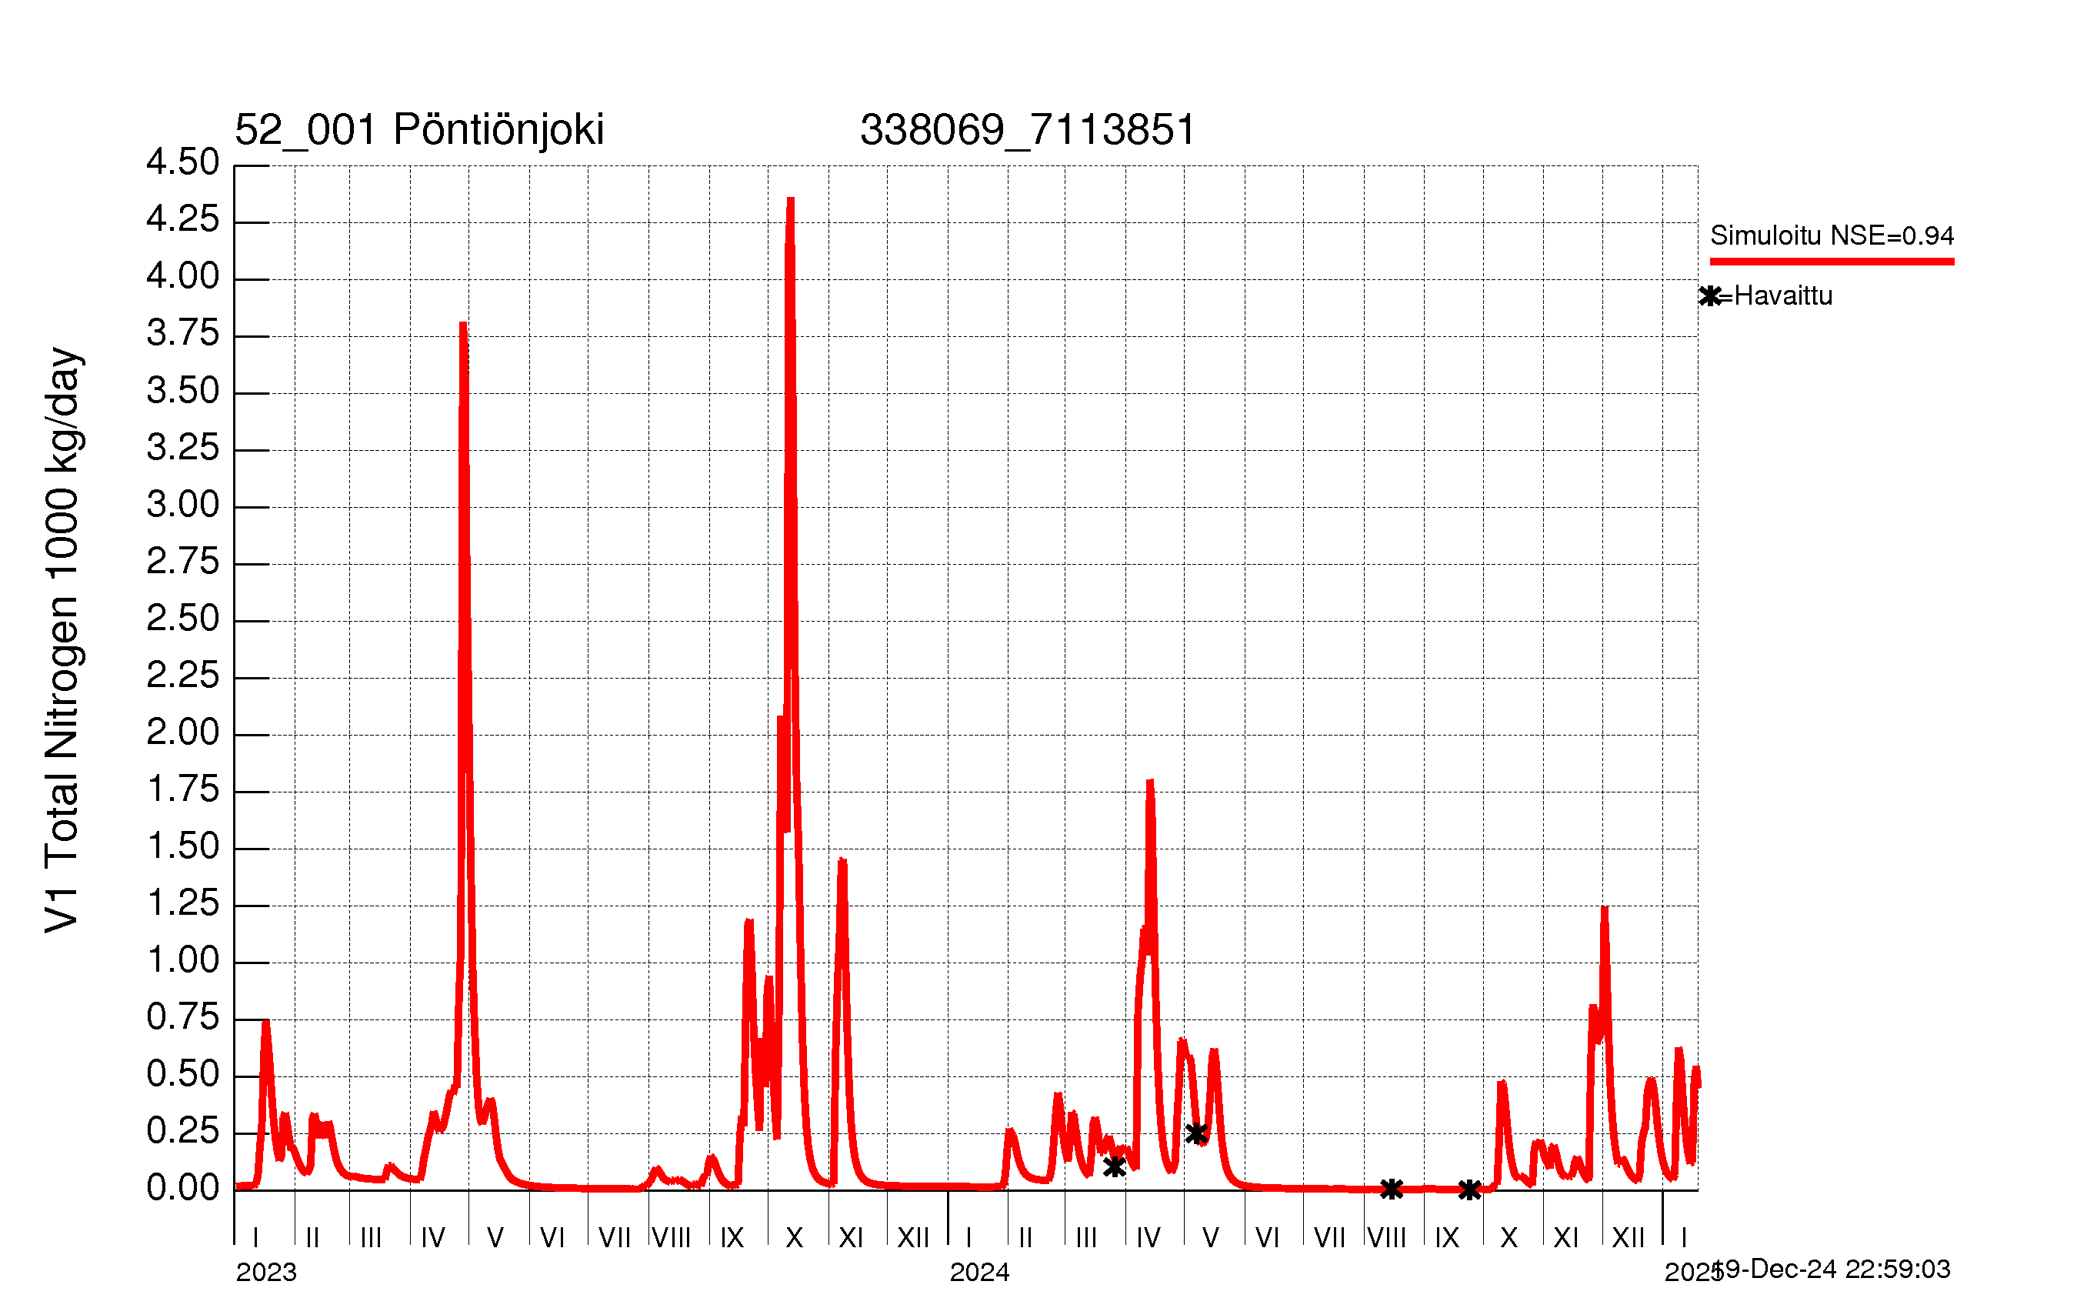Click the y-axis value 4.00
The height and width of the screenshot is (1308, 2077).
183,276
